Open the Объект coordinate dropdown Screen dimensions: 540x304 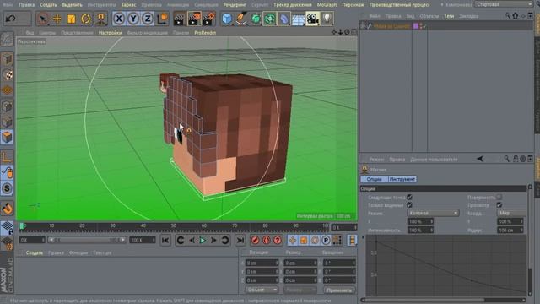click(x=262, y=290)
